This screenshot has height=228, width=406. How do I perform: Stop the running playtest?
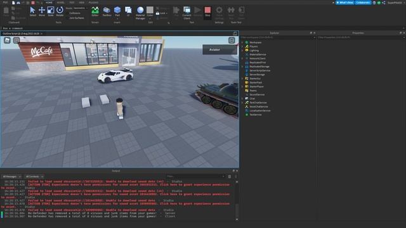tap(207, 11)
